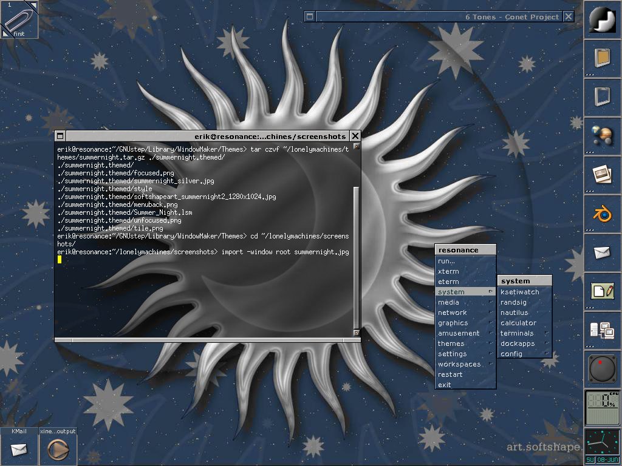Click the CPU load monitor dockapp
The height and width of the screenshot is (466, 622).
pyautogui.click(x=603, y=407)
